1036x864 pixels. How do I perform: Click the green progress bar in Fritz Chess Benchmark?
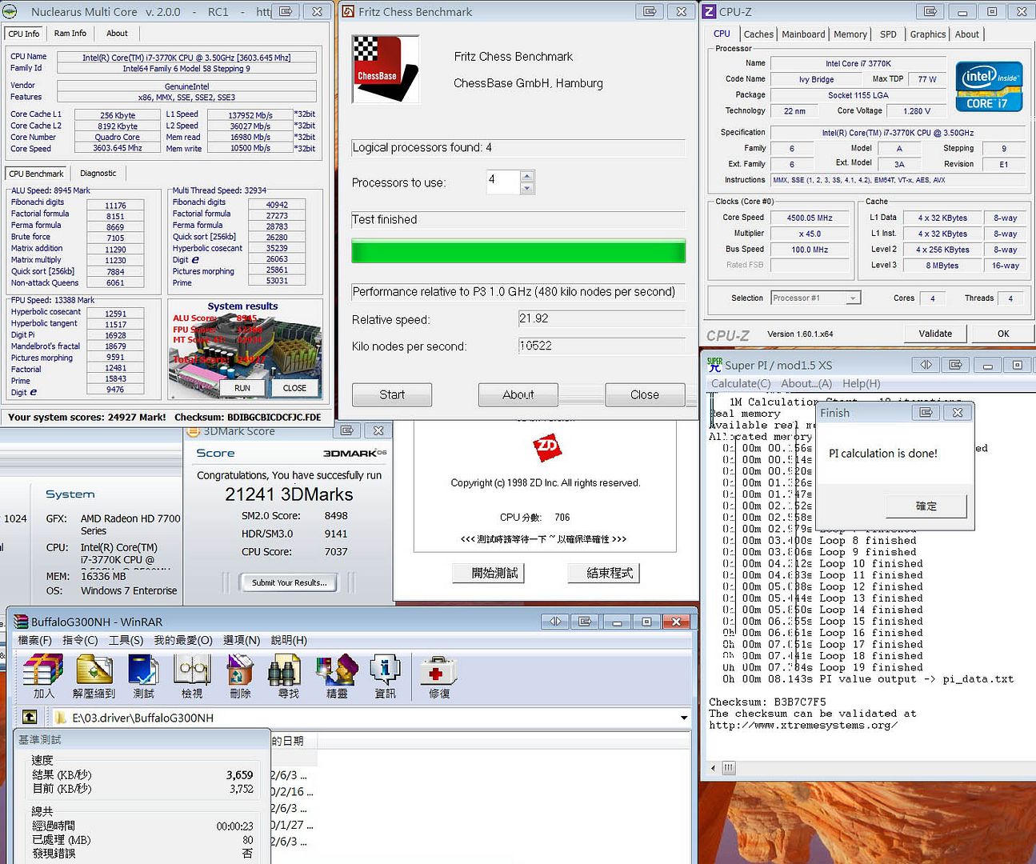pyautogui.click(x=518, y=250)
